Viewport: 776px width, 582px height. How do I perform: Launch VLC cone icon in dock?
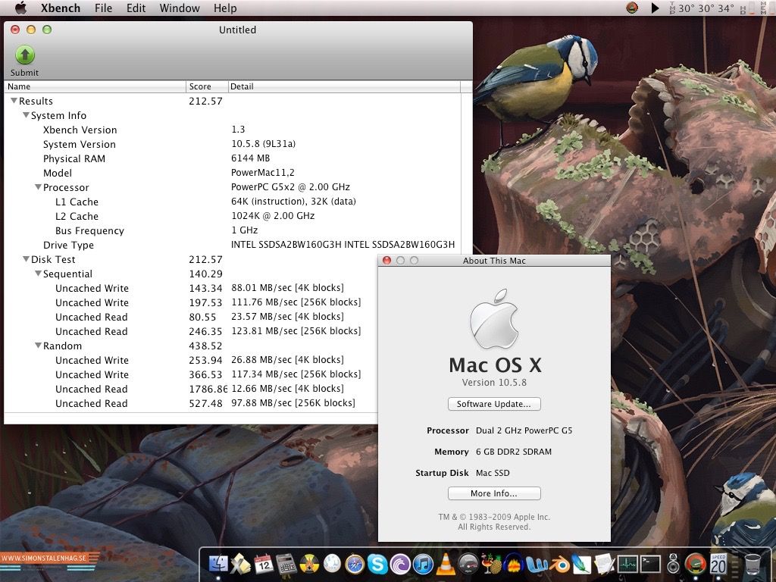[x=446, y=564]
